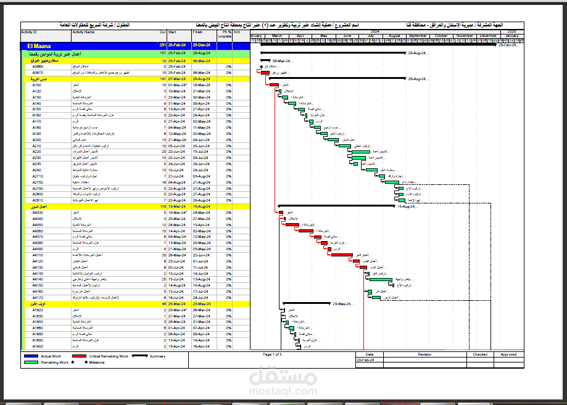Select activity ID A4110 cell
567x405 pixels.
38,255
